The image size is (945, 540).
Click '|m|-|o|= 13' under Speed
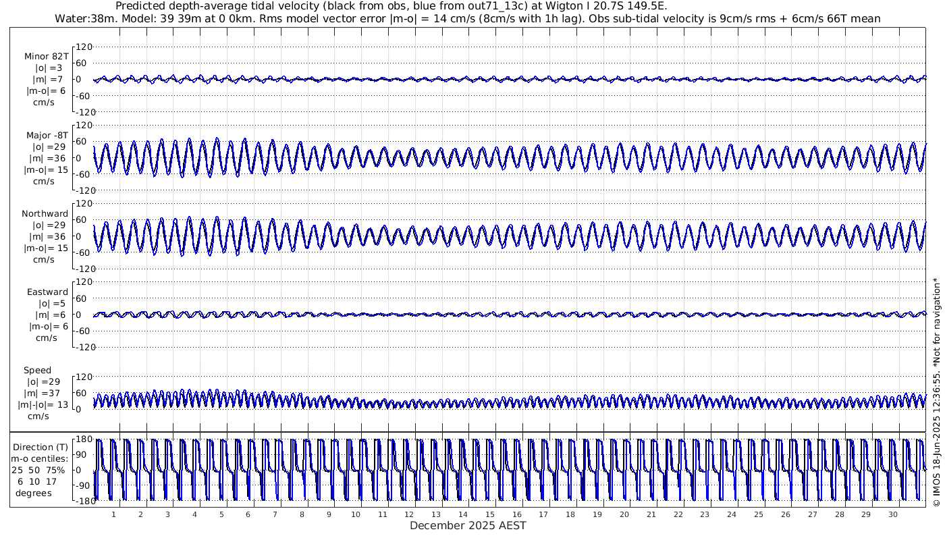[x=43, y=404]
